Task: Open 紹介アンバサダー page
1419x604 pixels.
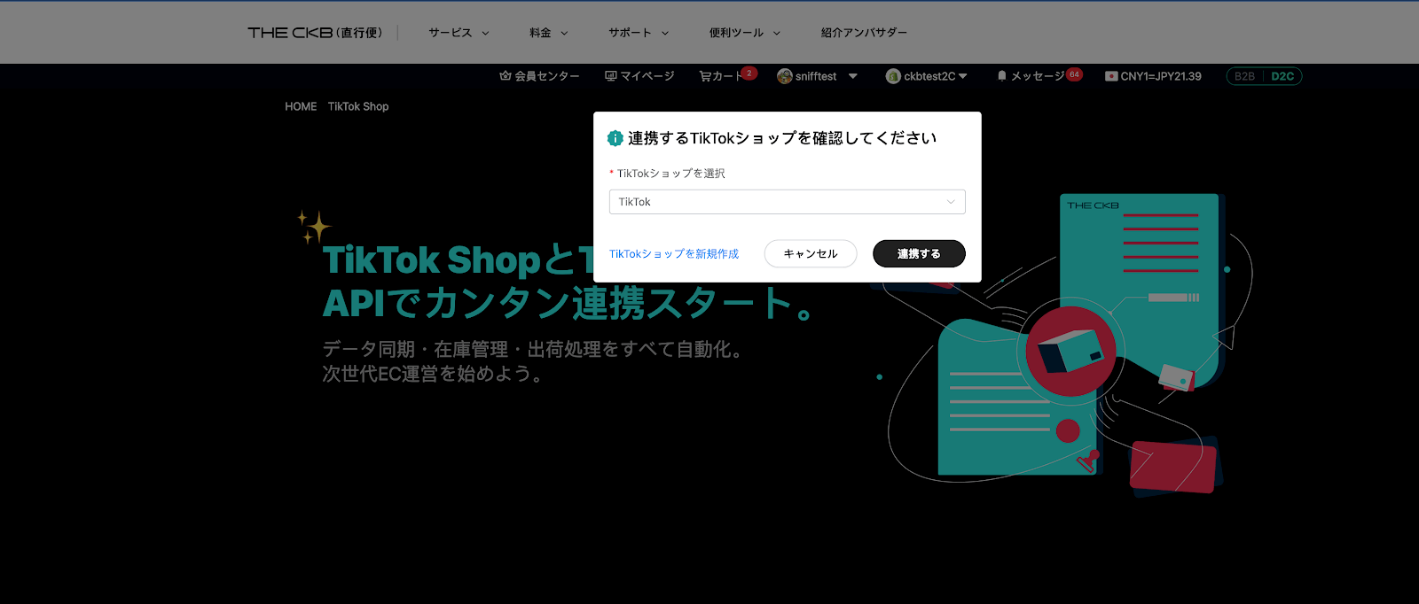Action: tap(864, 33)
